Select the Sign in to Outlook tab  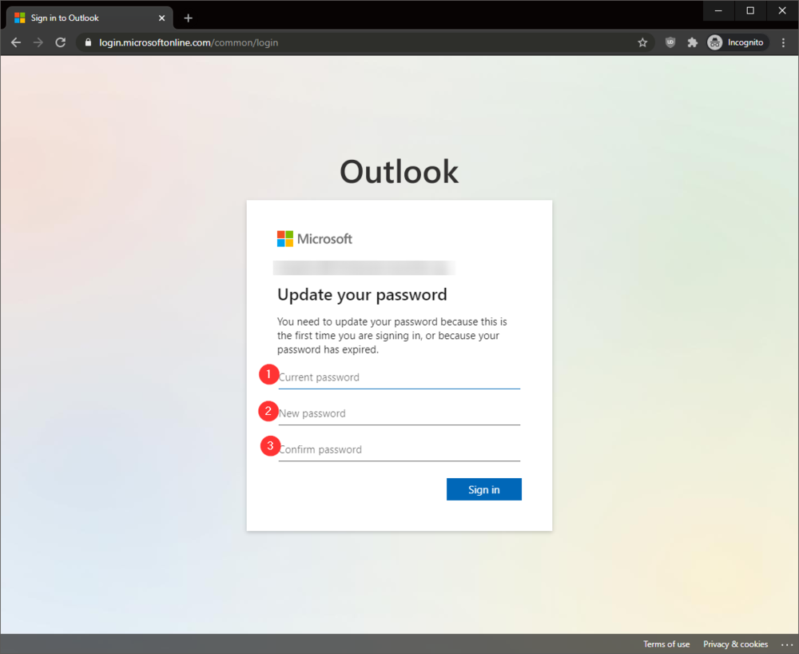(x=89, y=18)
